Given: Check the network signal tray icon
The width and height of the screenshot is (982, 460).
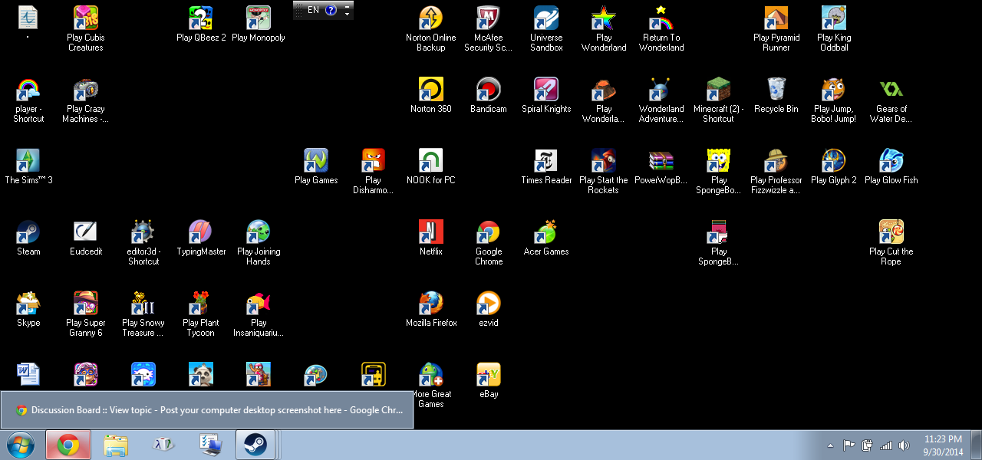Looking at the screenshot, I should (x=886, y=445).
